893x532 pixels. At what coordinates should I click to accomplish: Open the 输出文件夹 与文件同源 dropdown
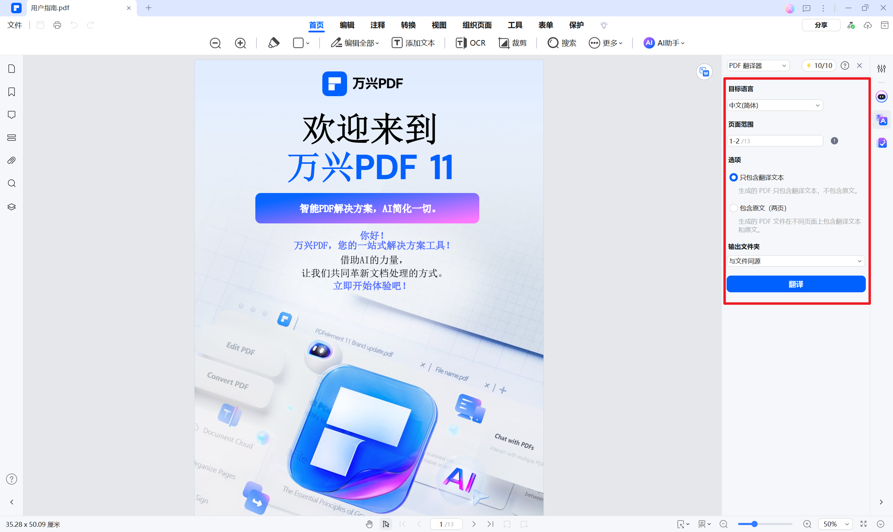click(795, 261)
